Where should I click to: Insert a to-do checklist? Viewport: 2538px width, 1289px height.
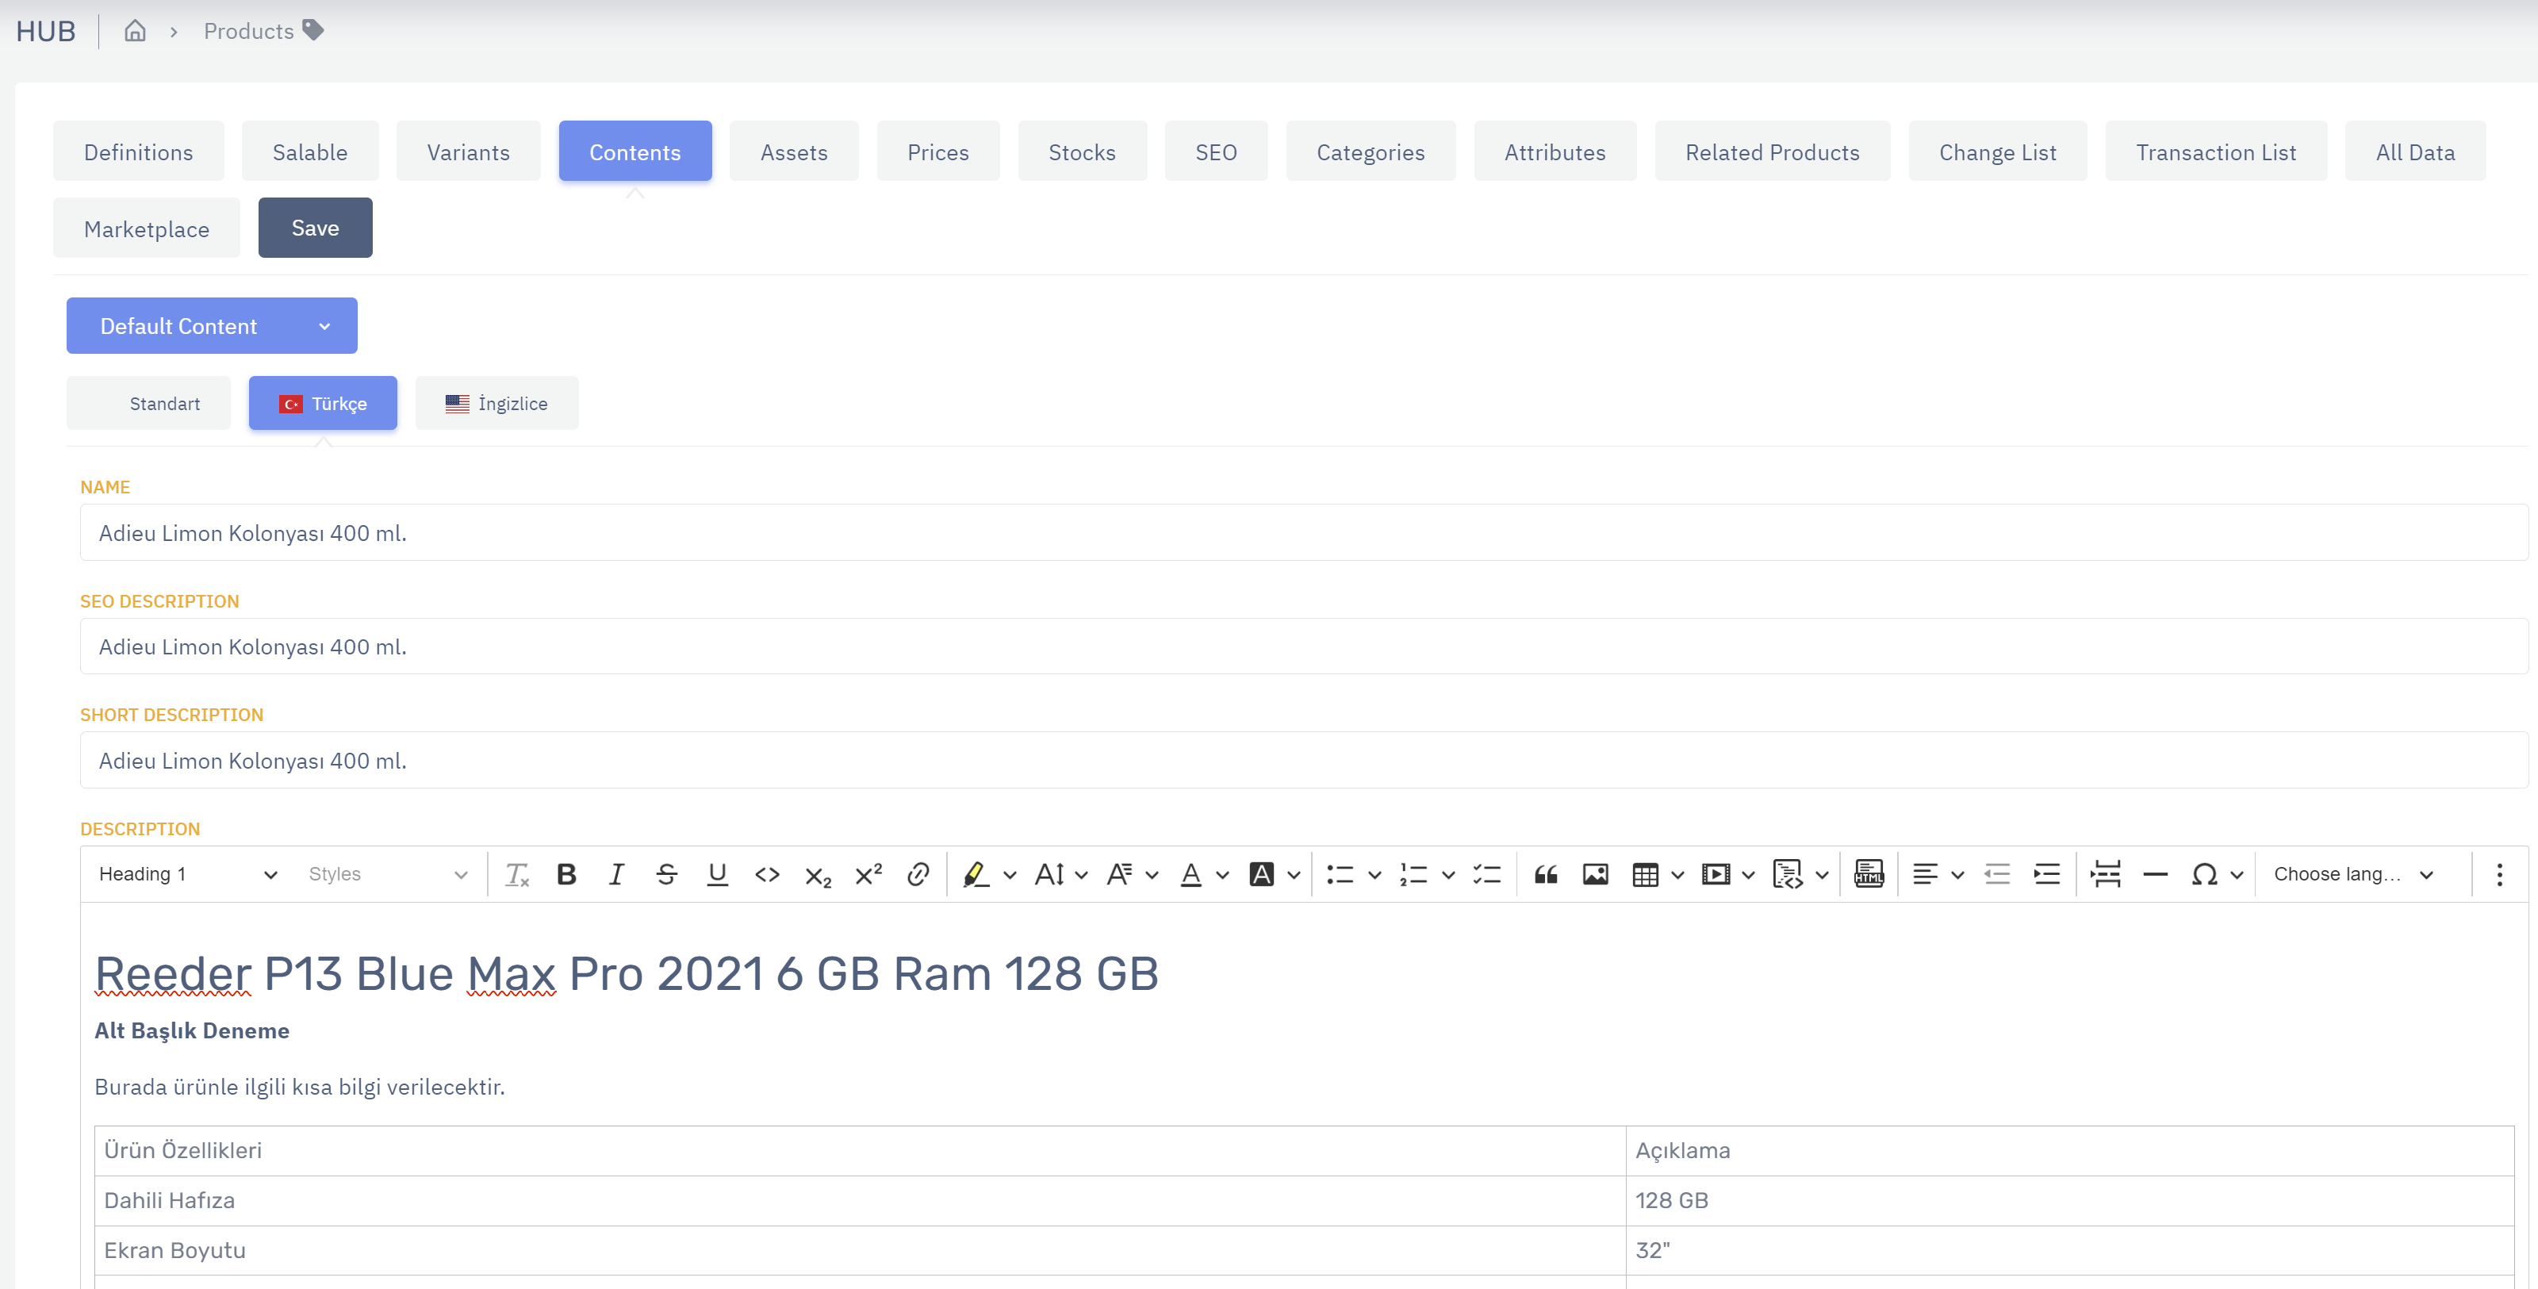tap(1487, 874)
